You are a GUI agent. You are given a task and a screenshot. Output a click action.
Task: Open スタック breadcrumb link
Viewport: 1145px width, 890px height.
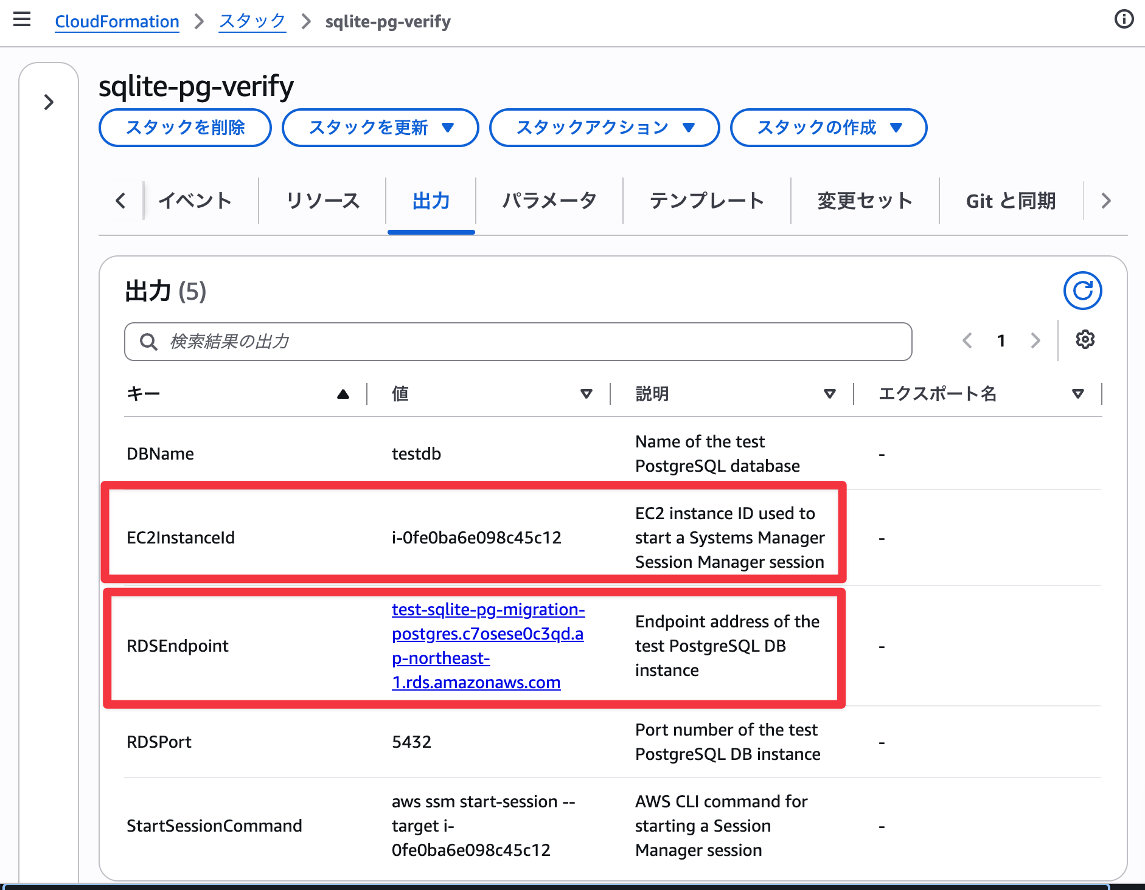tap(252, 22)
